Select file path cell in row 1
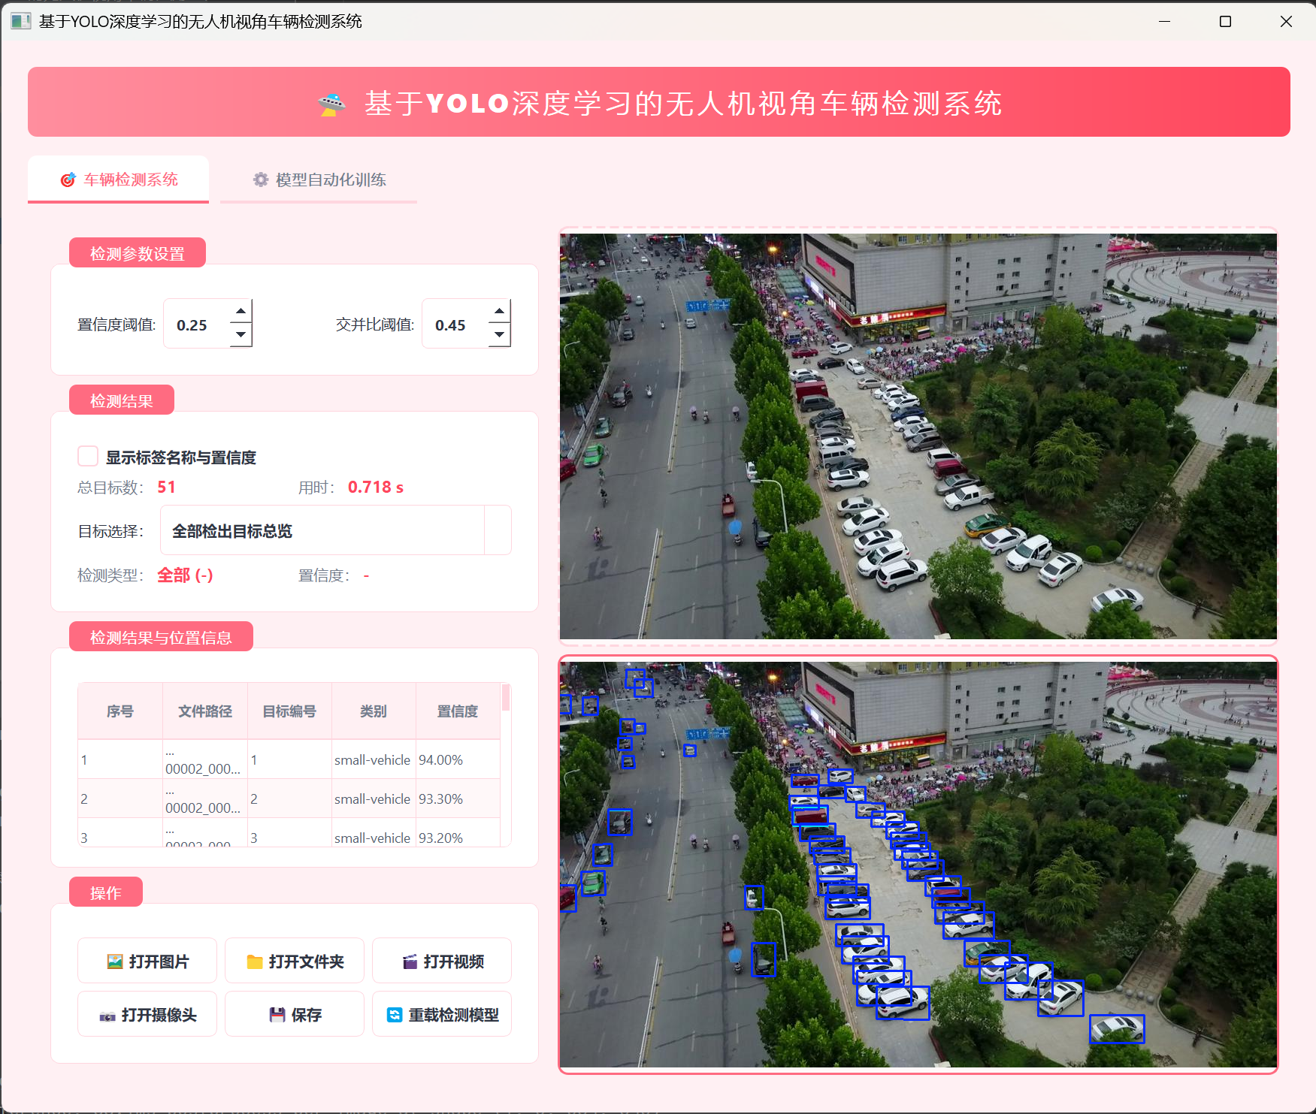1316x1114 pixels. pos(205,759)
